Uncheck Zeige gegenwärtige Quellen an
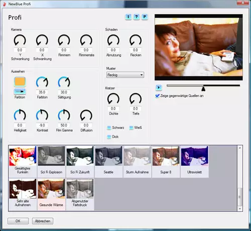Viewport: 251px width, 231px height. (157, 96)
